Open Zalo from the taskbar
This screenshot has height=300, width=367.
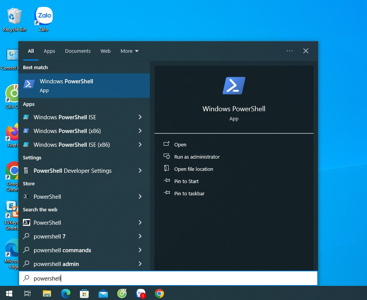[141, 294]
